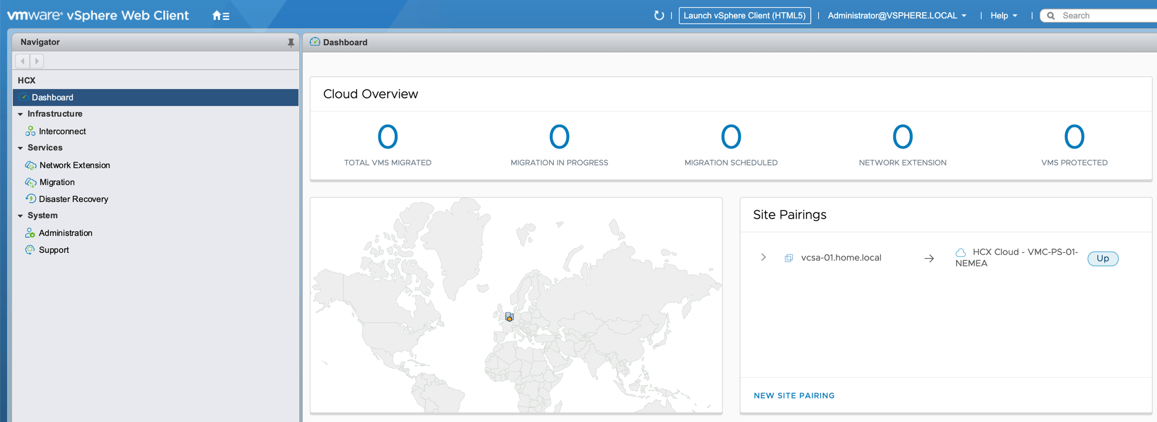The width and height of the screenshot is (1157, 422).
Task: Click the Navigator forward arrow
Action: (x=37, y=61)
